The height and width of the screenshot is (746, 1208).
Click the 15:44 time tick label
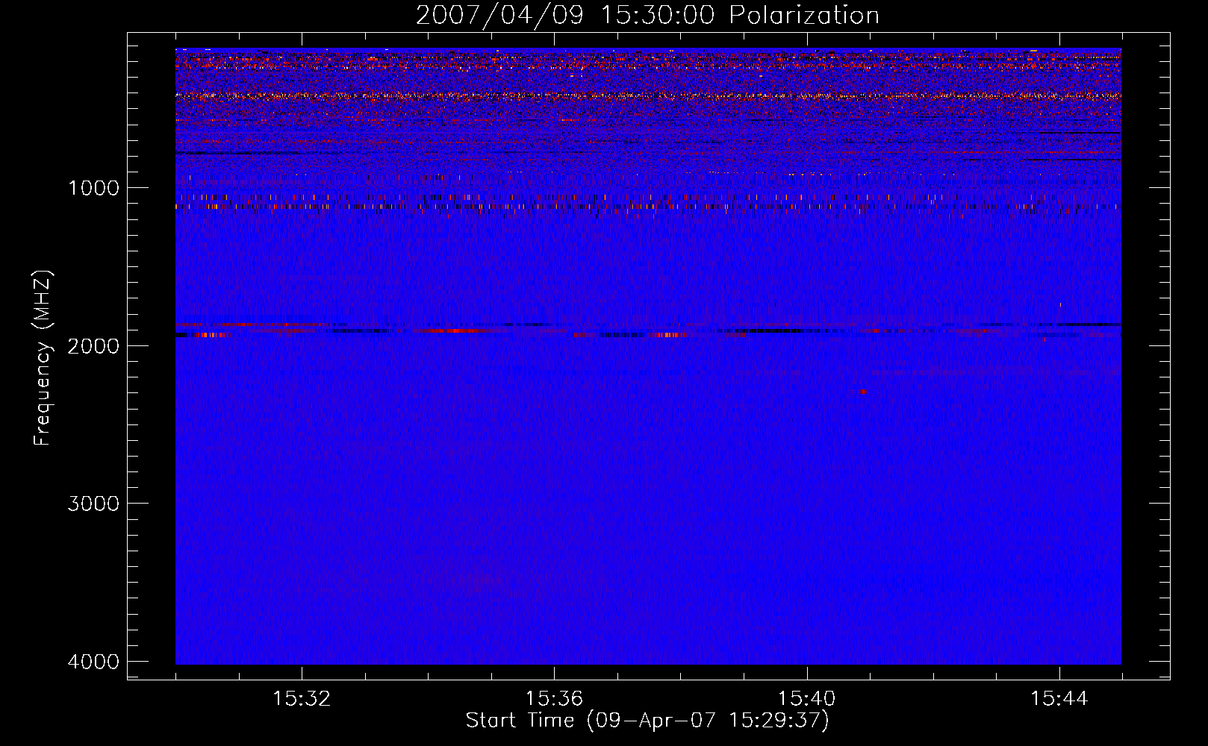[x=1059, y=698]
